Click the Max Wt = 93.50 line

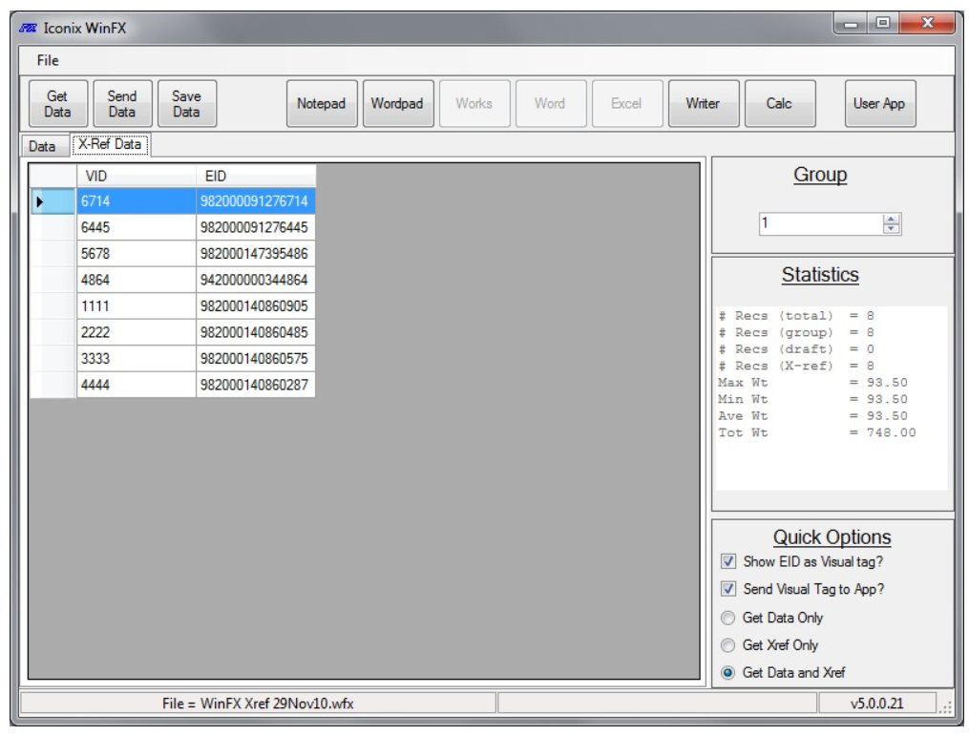(812, 383)
